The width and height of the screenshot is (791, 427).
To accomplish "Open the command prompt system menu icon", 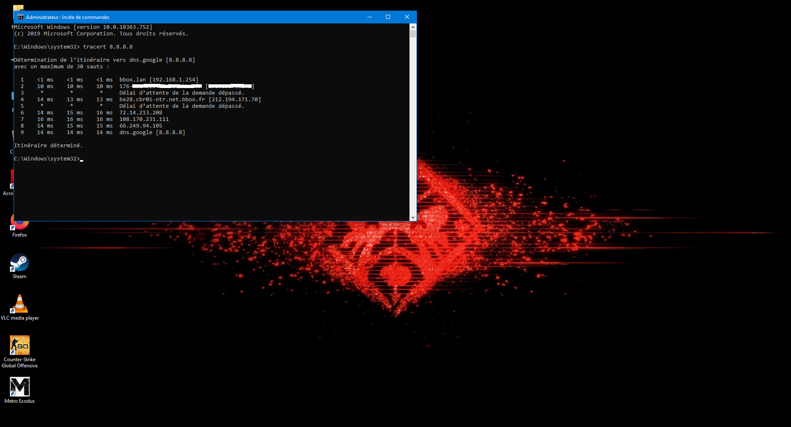I will [x=20, y=17].
